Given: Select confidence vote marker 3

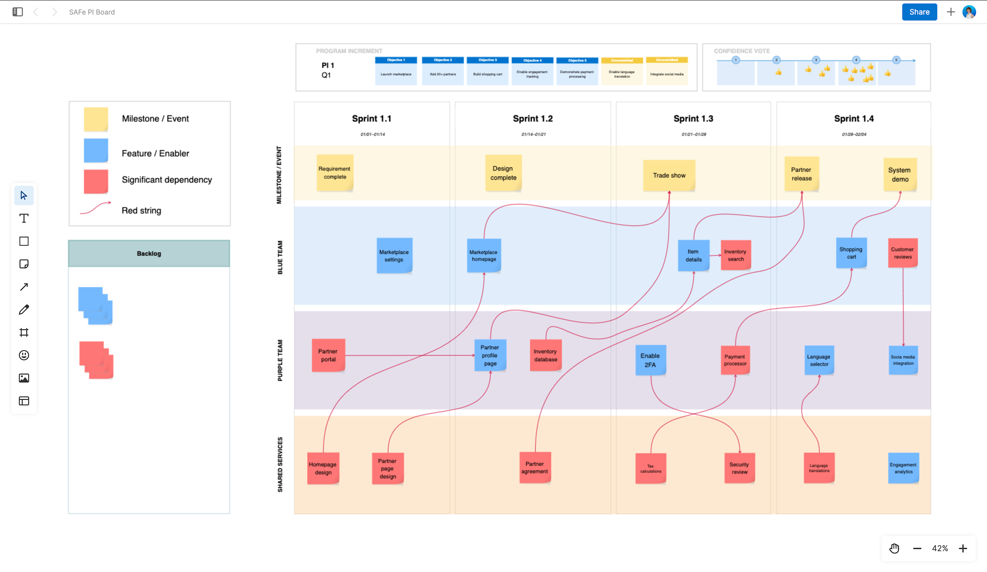Looking at the screenshot, I should click(x=816, y=60).
